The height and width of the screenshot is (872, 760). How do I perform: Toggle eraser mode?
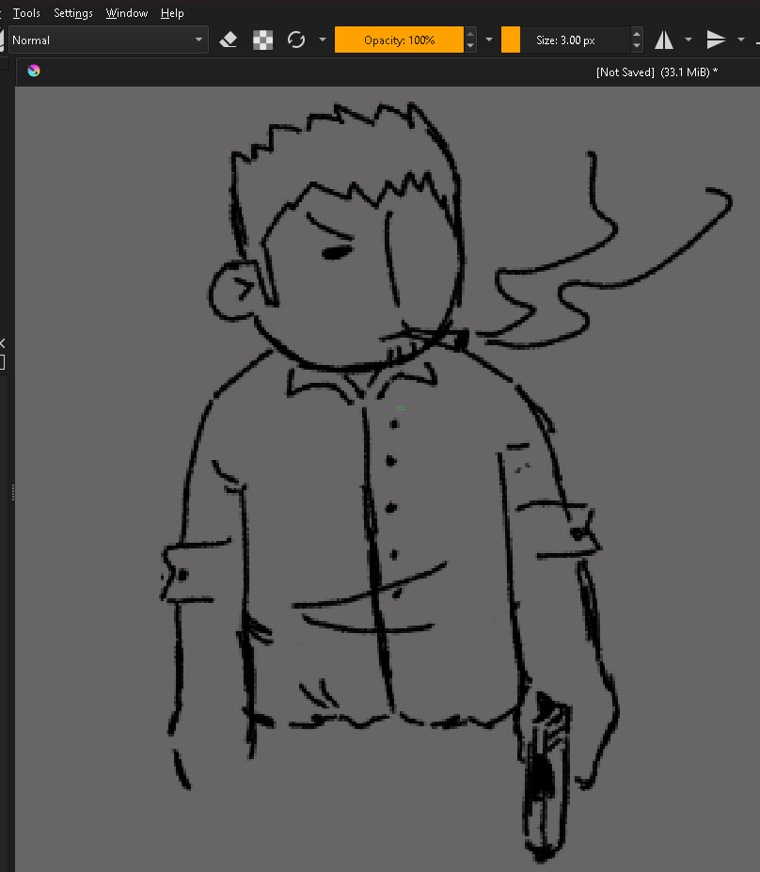coord(229,40)
